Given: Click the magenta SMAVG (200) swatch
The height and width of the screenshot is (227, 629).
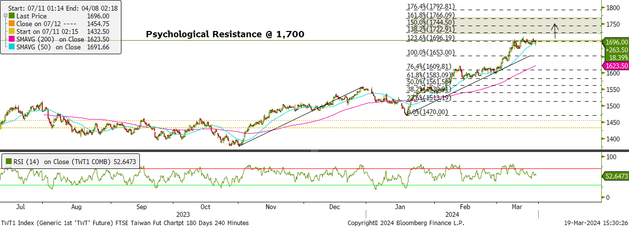Looking at the screenshot, I should [12, 39].
